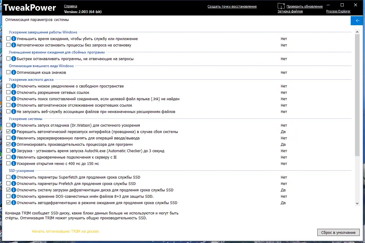Click info icon beside Superfetch option
The image size is (365, 243).
tap(13, 177)
